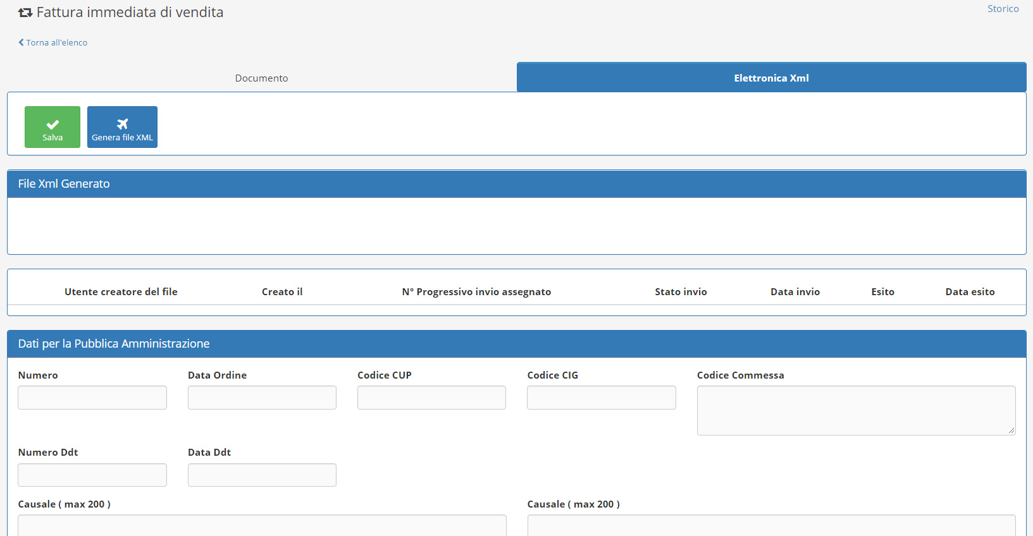1033x536 pixels.
Task: Click the Codice CIG input
Action: tap(601, 398)
